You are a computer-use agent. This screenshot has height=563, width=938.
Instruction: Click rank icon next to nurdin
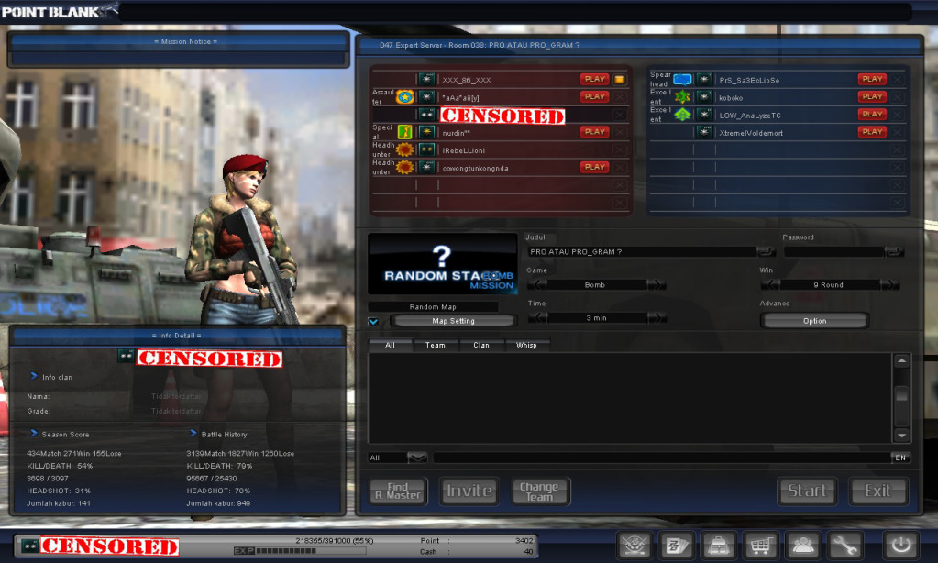[x=426, y=132]
